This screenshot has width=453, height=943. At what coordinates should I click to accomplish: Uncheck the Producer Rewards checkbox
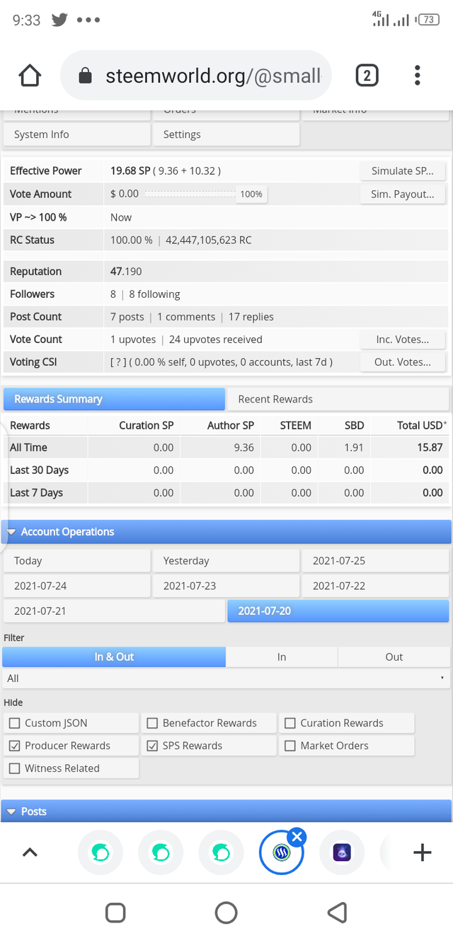point(14,746)
